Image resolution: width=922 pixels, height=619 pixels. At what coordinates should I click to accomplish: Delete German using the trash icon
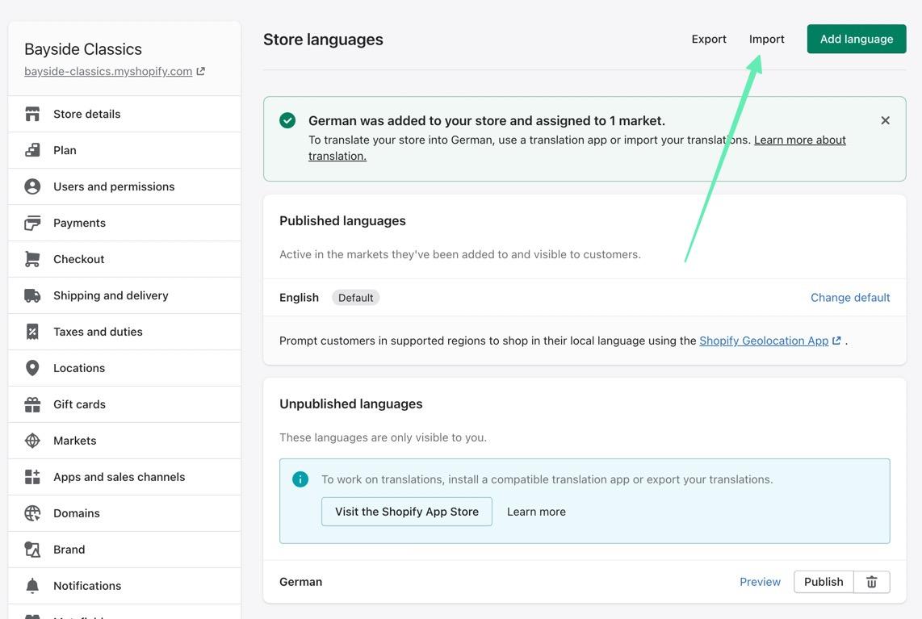click(x=871, y=582)
